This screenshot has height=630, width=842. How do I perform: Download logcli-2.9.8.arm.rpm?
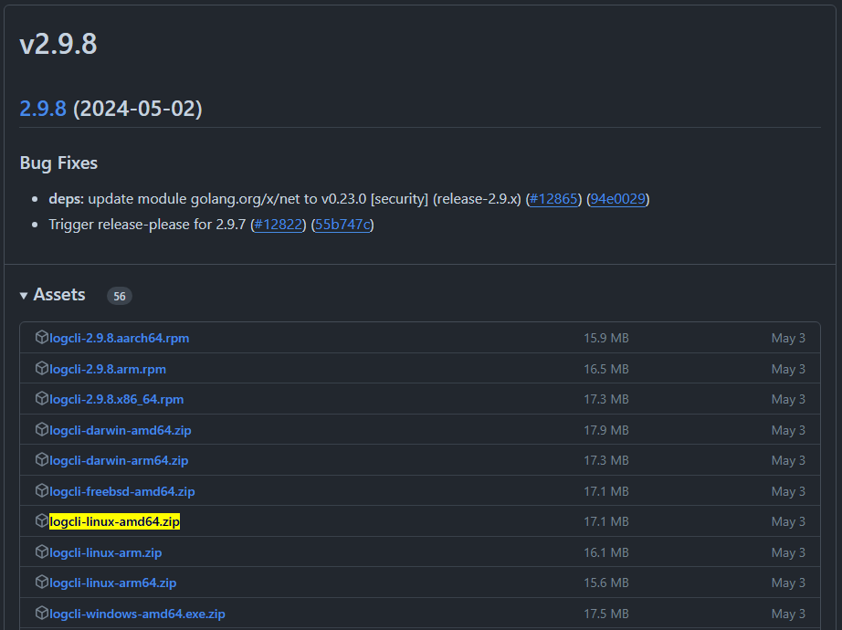tap(108, 370)
